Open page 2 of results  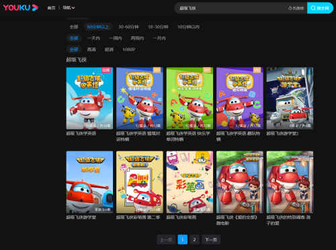pos(194,240)
